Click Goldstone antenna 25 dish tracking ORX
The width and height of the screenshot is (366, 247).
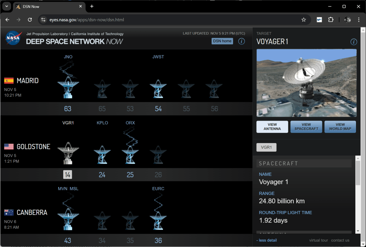click(x=130, y=154)
